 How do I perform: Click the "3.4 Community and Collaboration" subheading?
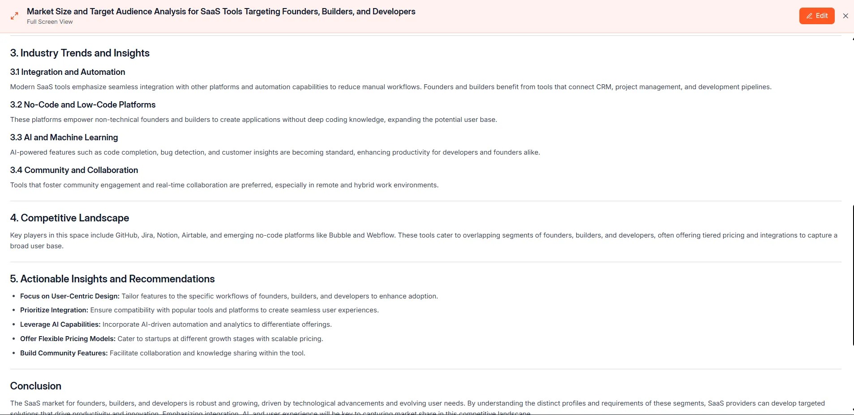74,170
